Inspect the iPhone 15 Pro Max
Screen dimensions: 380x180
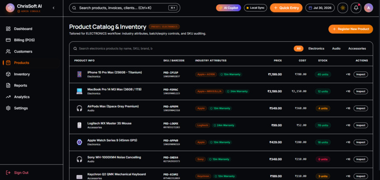pyautogui.click(x=361, y=74)
